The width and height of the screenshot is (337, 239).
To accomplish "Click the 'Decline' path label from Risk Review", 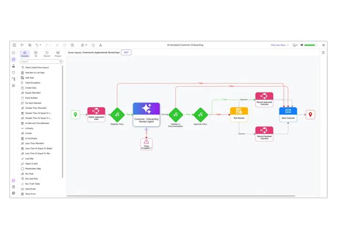I will click(241, 134).
